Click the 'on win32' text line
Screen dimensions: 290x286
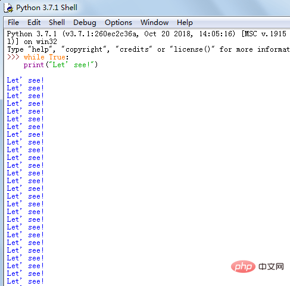(32, 42)
